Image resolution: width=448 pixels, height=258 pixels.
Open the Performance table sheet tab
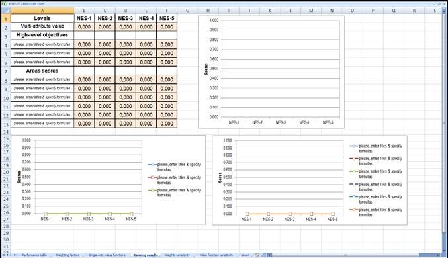(34, 255)
